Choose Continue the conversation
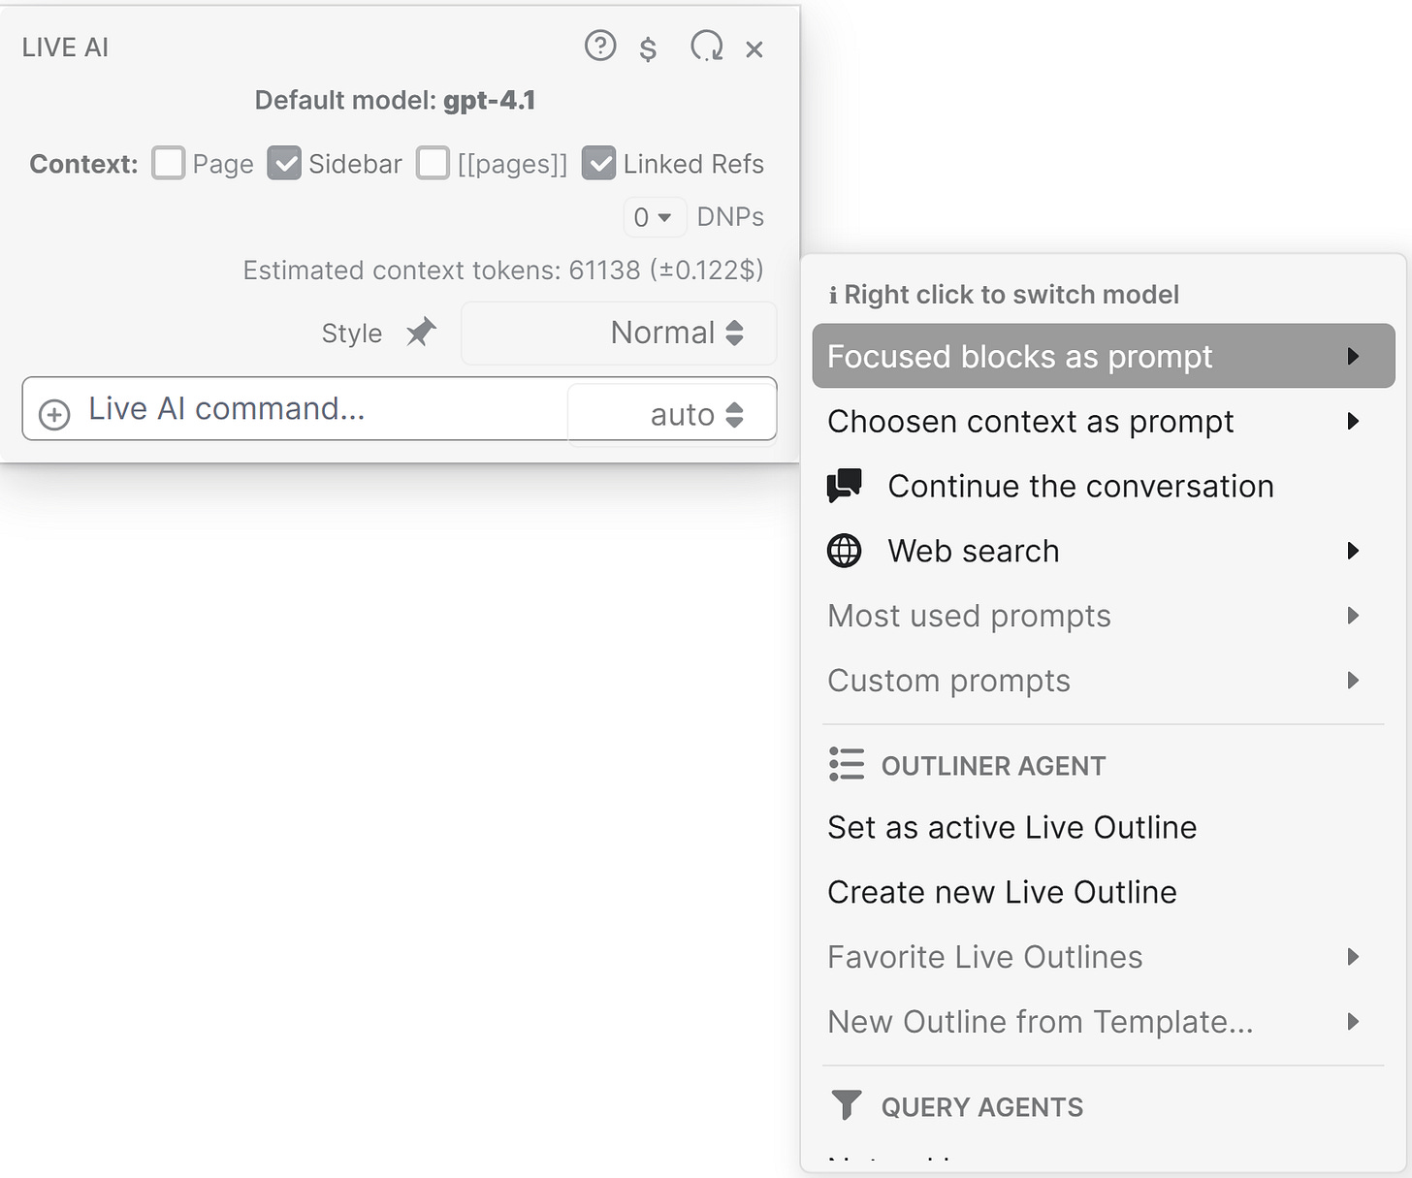Image resolution: width=1412 pixels, height=1178 pixels. tap(1104, 486)
